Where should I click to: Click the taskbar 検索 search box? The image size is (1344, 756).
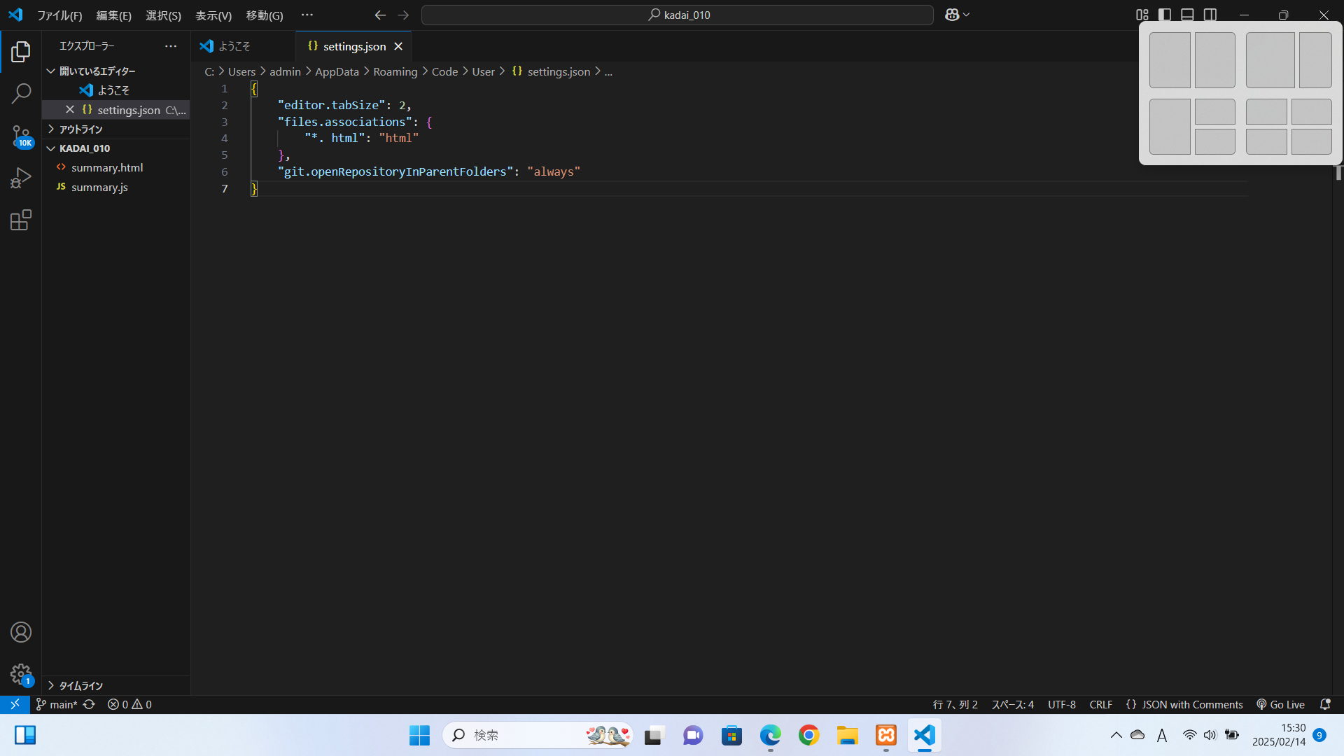538,735
